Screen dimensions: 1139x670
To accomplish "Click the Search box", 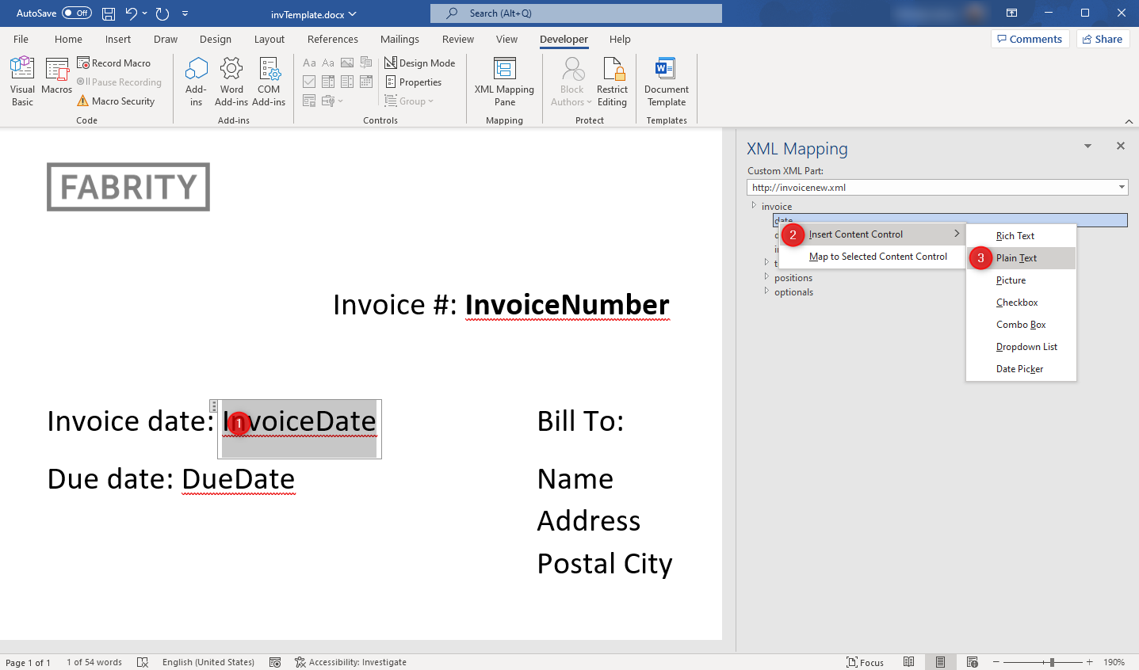I will pos(576,13).
